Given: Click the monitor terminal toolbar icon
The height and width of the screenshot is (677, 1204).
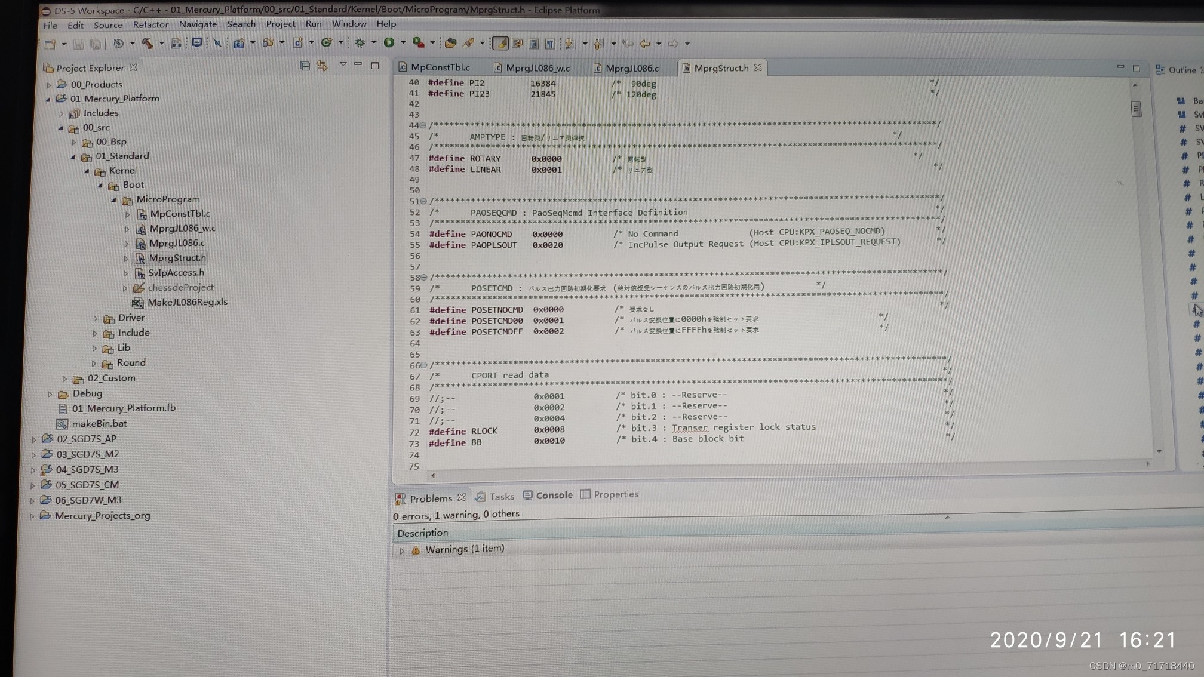Looking at the screenshot, I should pos(196,43).
